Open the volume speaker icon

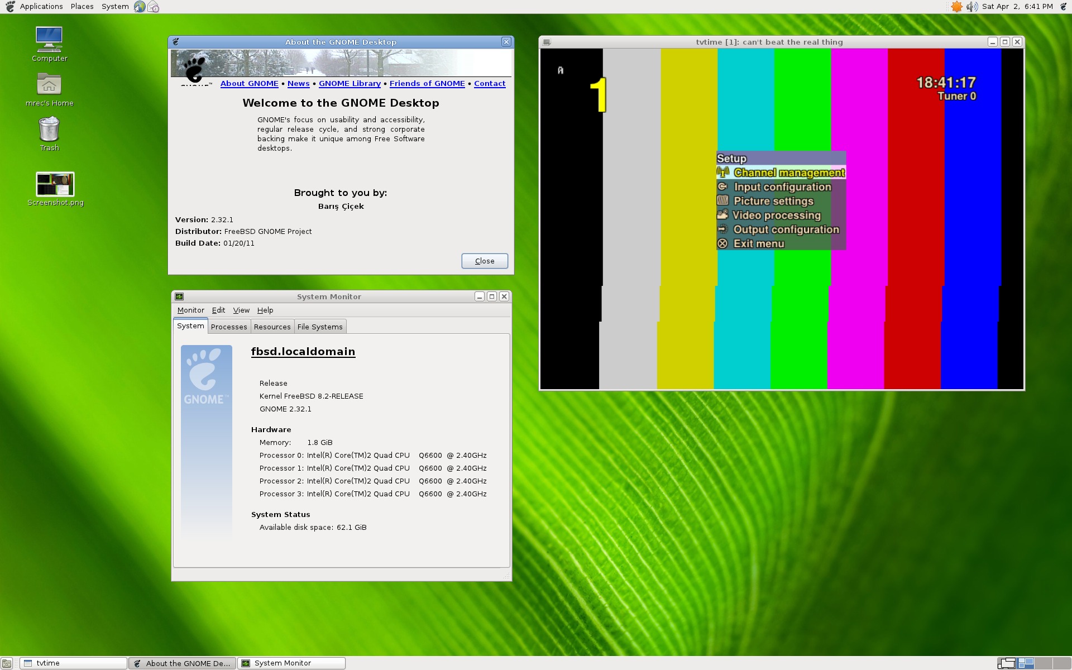click(972, 7)
